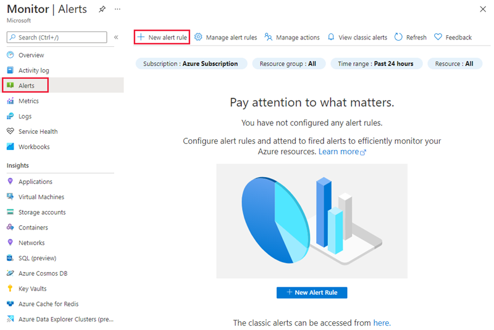The image size is (494, 330).
Task: Open classic alerts via the here link
Action: coord(382,323)
